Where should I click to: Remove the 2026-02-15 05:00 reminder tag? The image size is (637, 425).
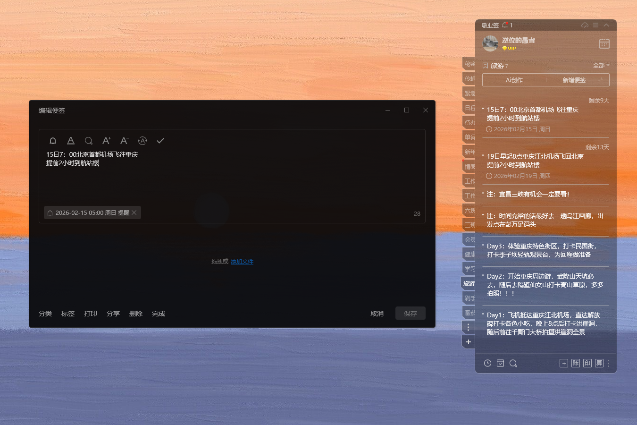coord(134,213)
